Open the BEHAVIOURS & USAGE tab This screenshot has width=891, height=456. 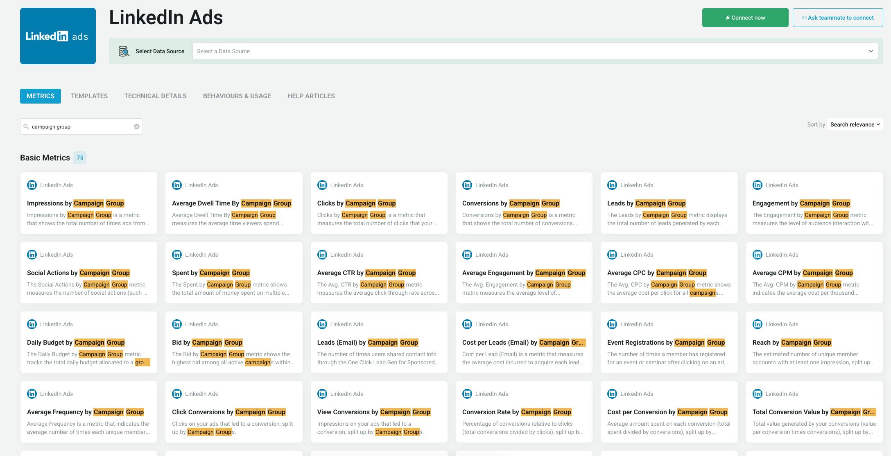237,96
